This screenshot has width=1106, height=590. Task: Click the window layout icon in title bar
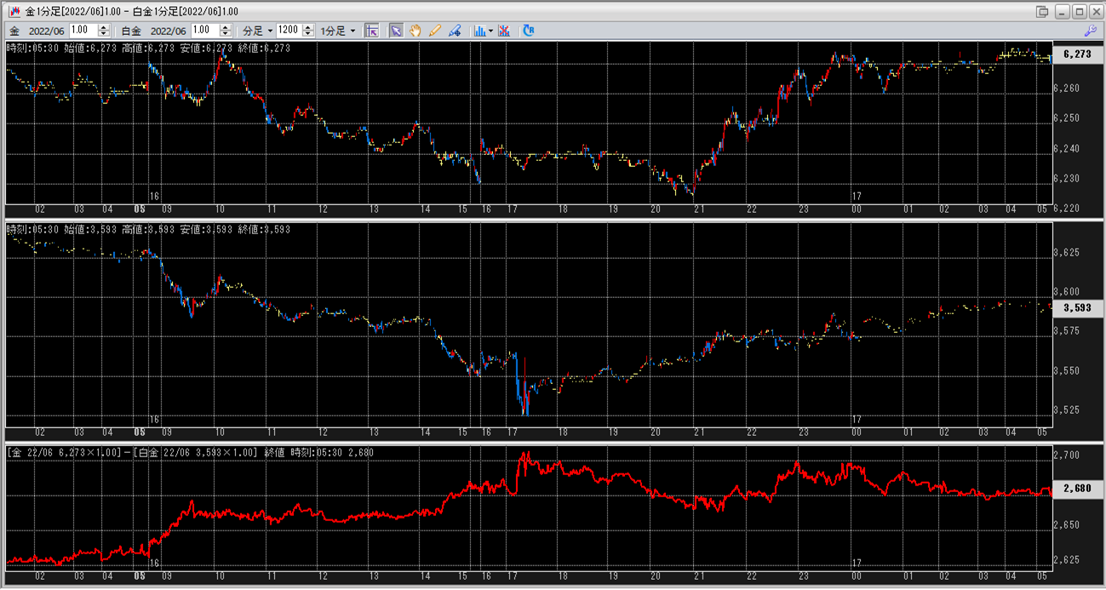coord(1042,11)
